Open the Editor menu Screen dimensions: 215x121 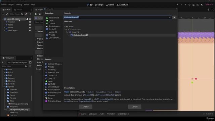pyautogui.click(x=26, y=5)
